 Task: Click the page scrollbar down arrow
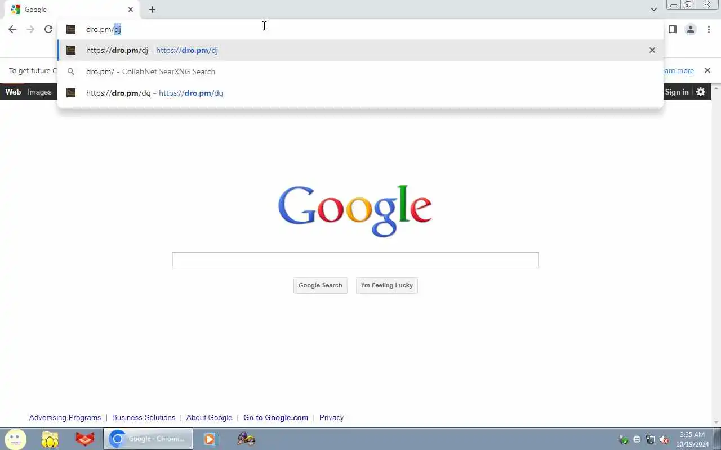point(716,422)
